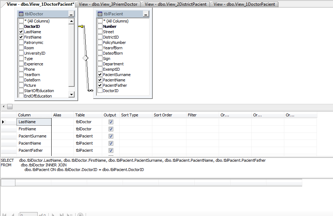Check All Columns in tblDoctor
Screen dimensions: 333x216
(21, 21)
